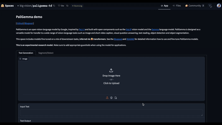Open the user profile avatar

point(219,6)
